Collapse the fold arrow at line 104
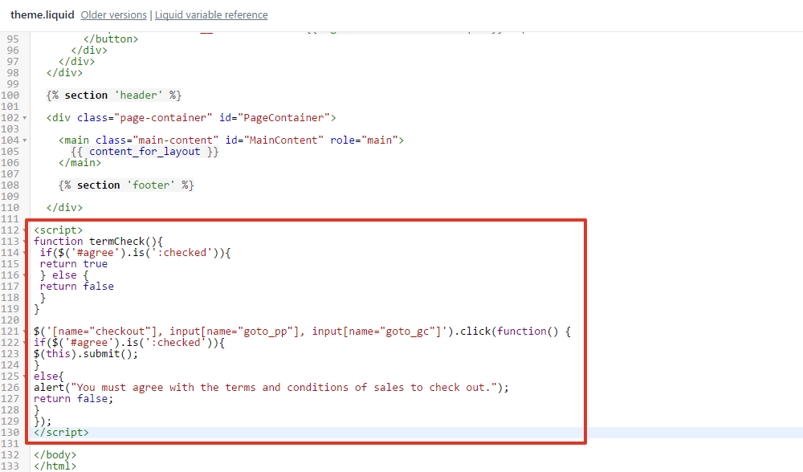This screenshot has width=803, height=472. click(25, 140)
